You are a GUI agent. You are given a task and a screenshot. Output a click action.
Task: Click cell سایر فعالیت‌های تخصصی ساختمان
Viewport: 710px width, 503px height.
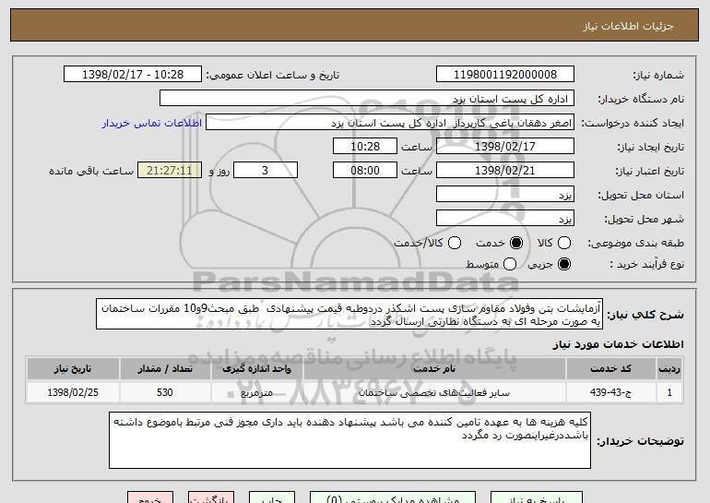click(434, 392)
